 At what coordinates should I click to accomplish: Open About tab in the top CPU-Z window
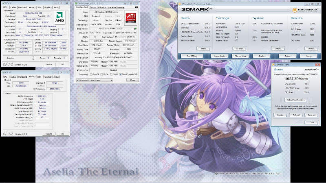56,7
